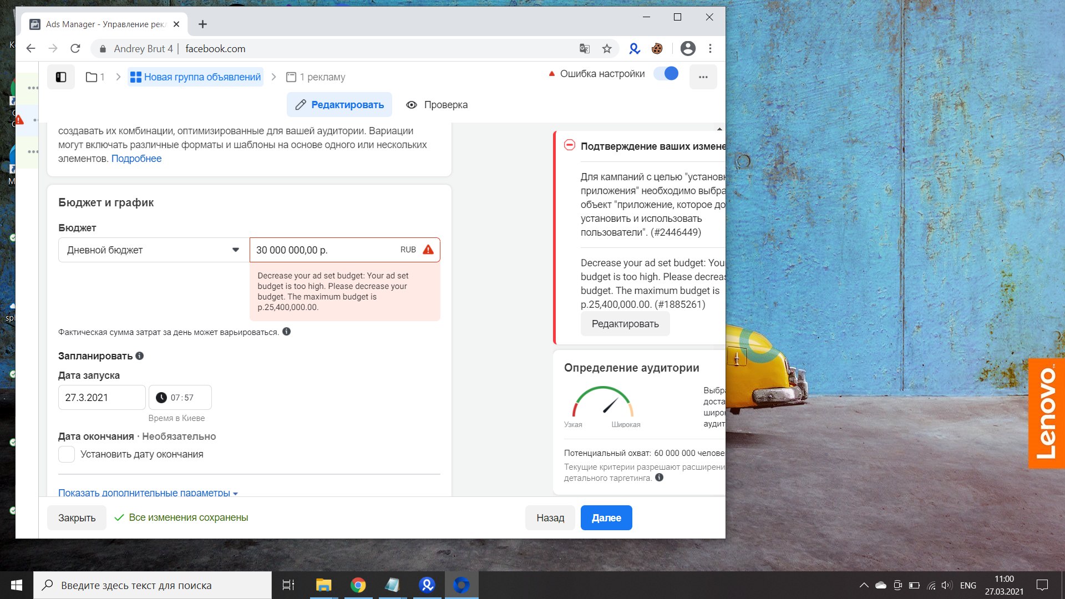Click the right panel scroll up arrow

click(x=719, y=129)
